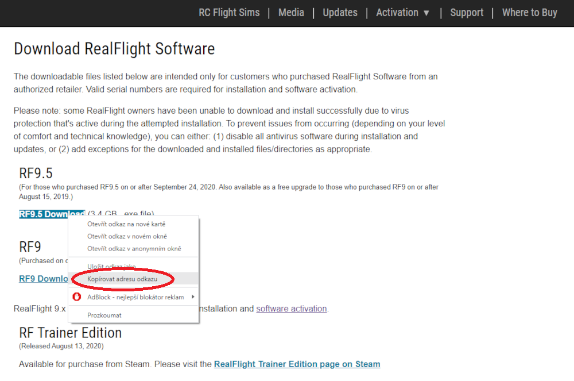Navigate to RC Flight Sims
The width and height of the screenshot is (574, 381).
[x=229, y=12]
